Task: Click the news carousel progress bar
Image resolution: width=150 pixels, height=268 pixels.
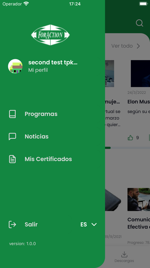Action: 128,148
